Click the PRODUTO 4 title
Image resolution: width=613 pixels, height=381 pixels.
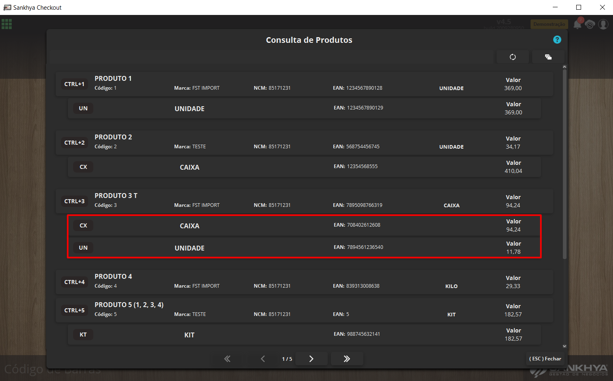pos(113,276)
